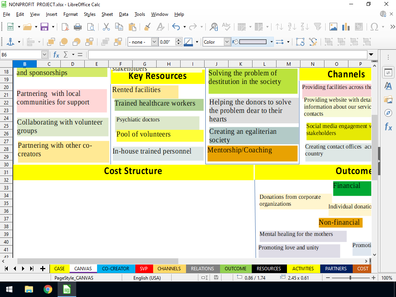Switch to the SVP sheet tab

tap(144, 269)
